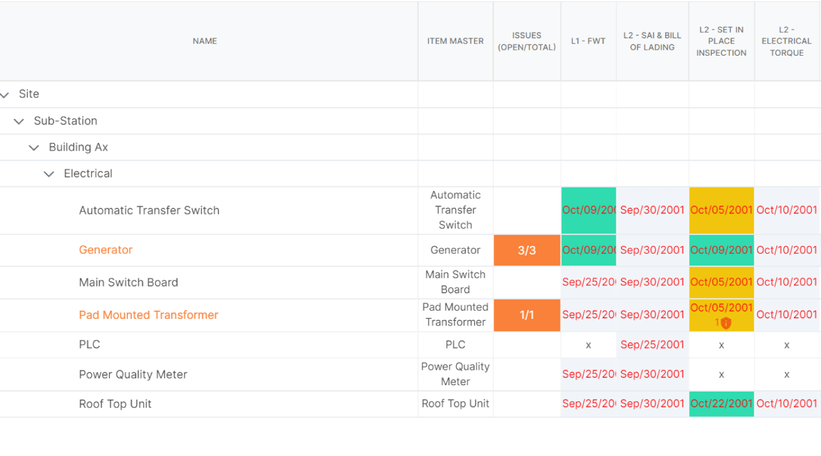Click the L2 - SAI & BILL OF LADING header
This screenshot has width=821, height=456.
(x=652, y=41)
